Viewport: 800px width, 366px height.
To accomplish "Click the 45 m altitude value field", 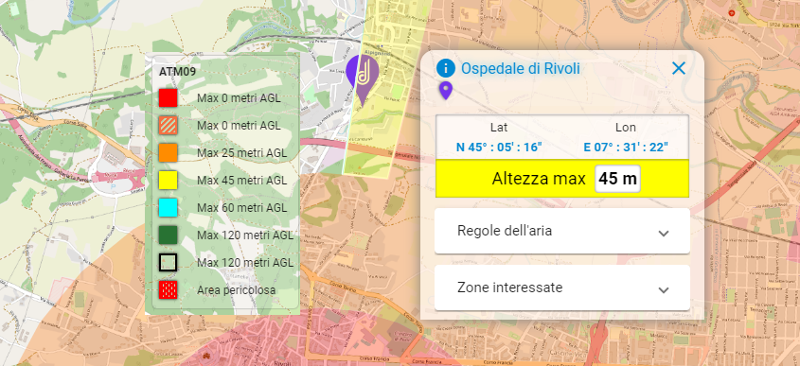I will 617,179.
